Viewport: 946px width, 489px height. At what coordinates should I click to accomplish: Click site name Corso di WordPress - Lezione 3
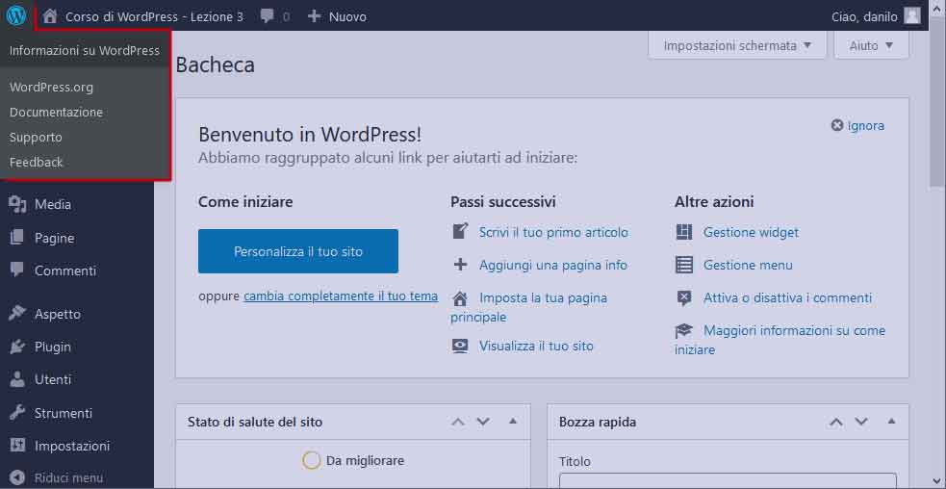(154, 16)
